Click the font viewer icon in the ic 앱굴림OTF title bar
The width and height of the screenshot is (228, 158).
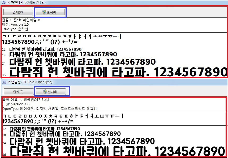pyautogui.click(x=4, y=82)
